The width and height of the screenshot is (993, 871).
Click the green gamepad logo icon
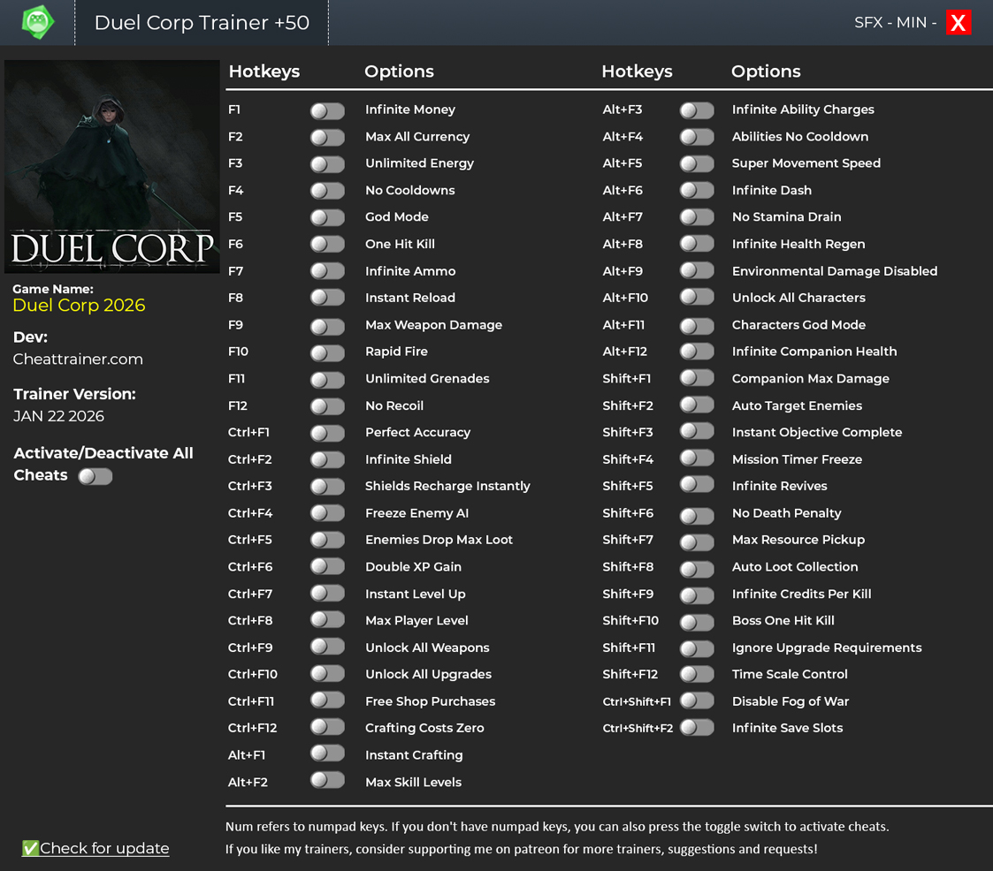37,22
